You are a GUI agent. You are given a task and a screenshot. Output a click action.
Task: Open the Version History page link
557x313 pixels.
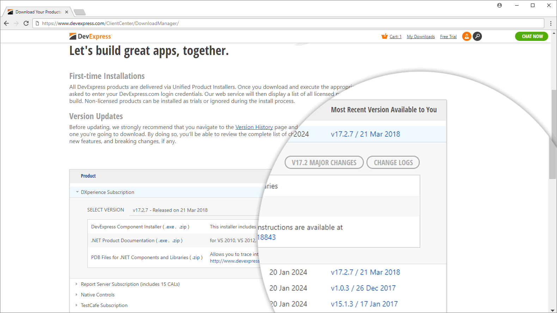click(x=254, y=127)
